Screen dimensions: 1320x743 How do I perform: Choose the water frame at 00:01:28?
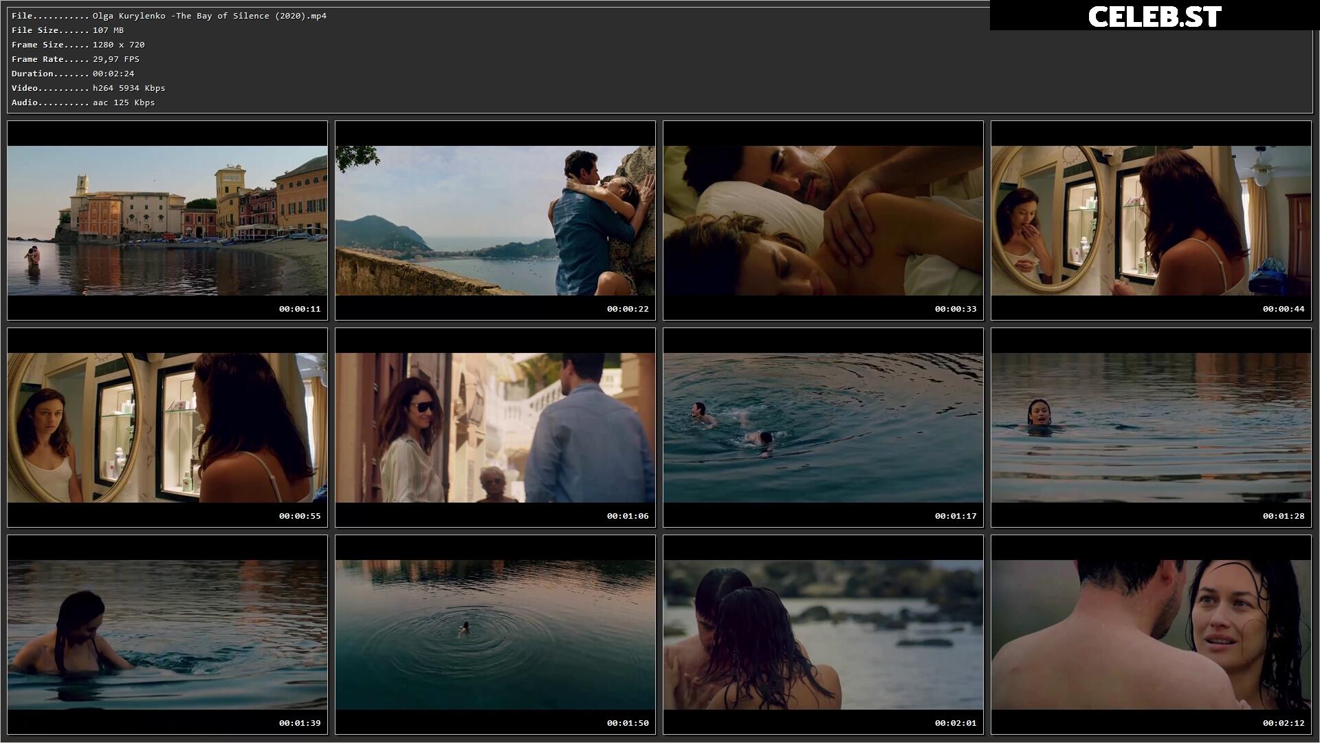pos(1151,427)
